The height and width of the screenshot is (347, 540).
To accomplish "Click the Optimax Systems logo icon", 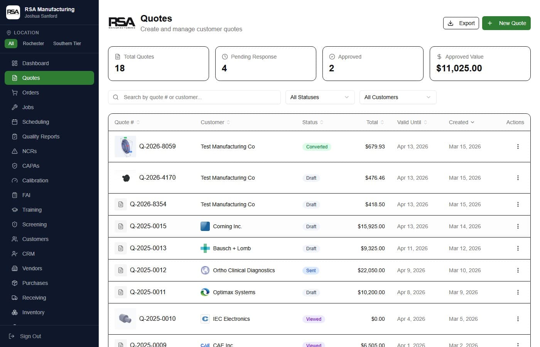I will pos(205,292).
